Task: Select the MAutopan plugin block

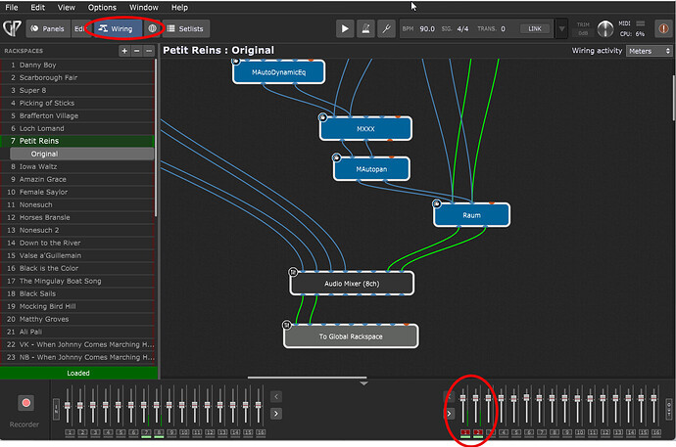Action: point(371,169)
